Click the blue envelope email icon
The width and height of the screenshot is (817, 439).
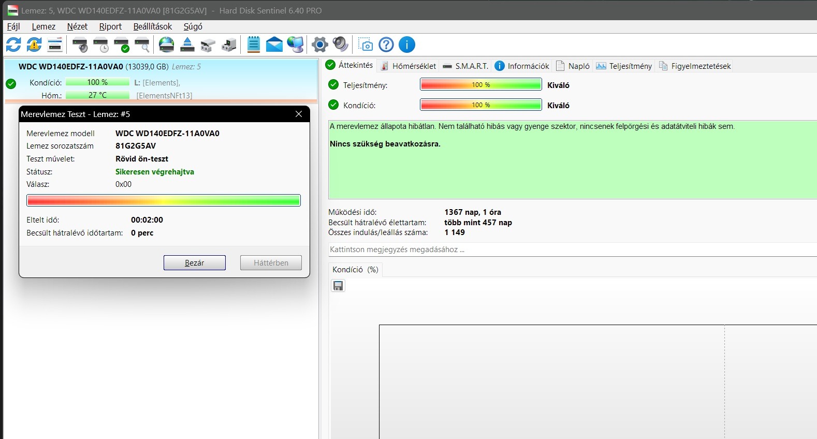click(274, 45)
